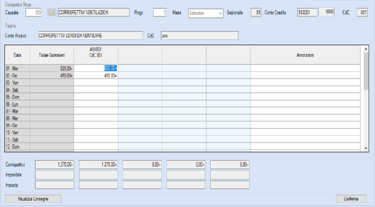Screen dimensions: 375x207
Task: Open the Mese dropdown showing Settembre
Action: (x=206, y=13)
